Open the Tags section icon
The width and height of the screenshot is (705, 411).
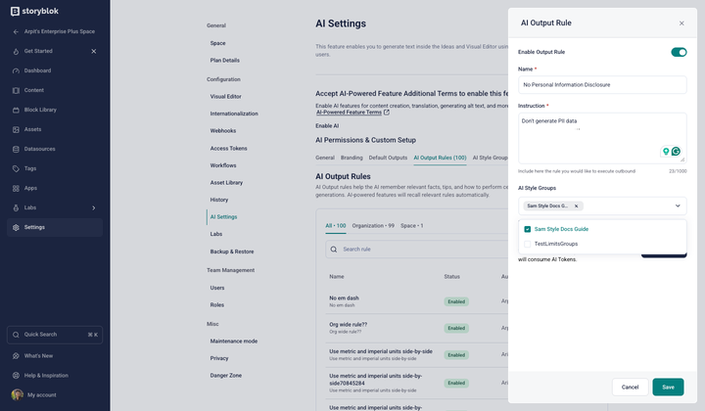coord(16,168)
